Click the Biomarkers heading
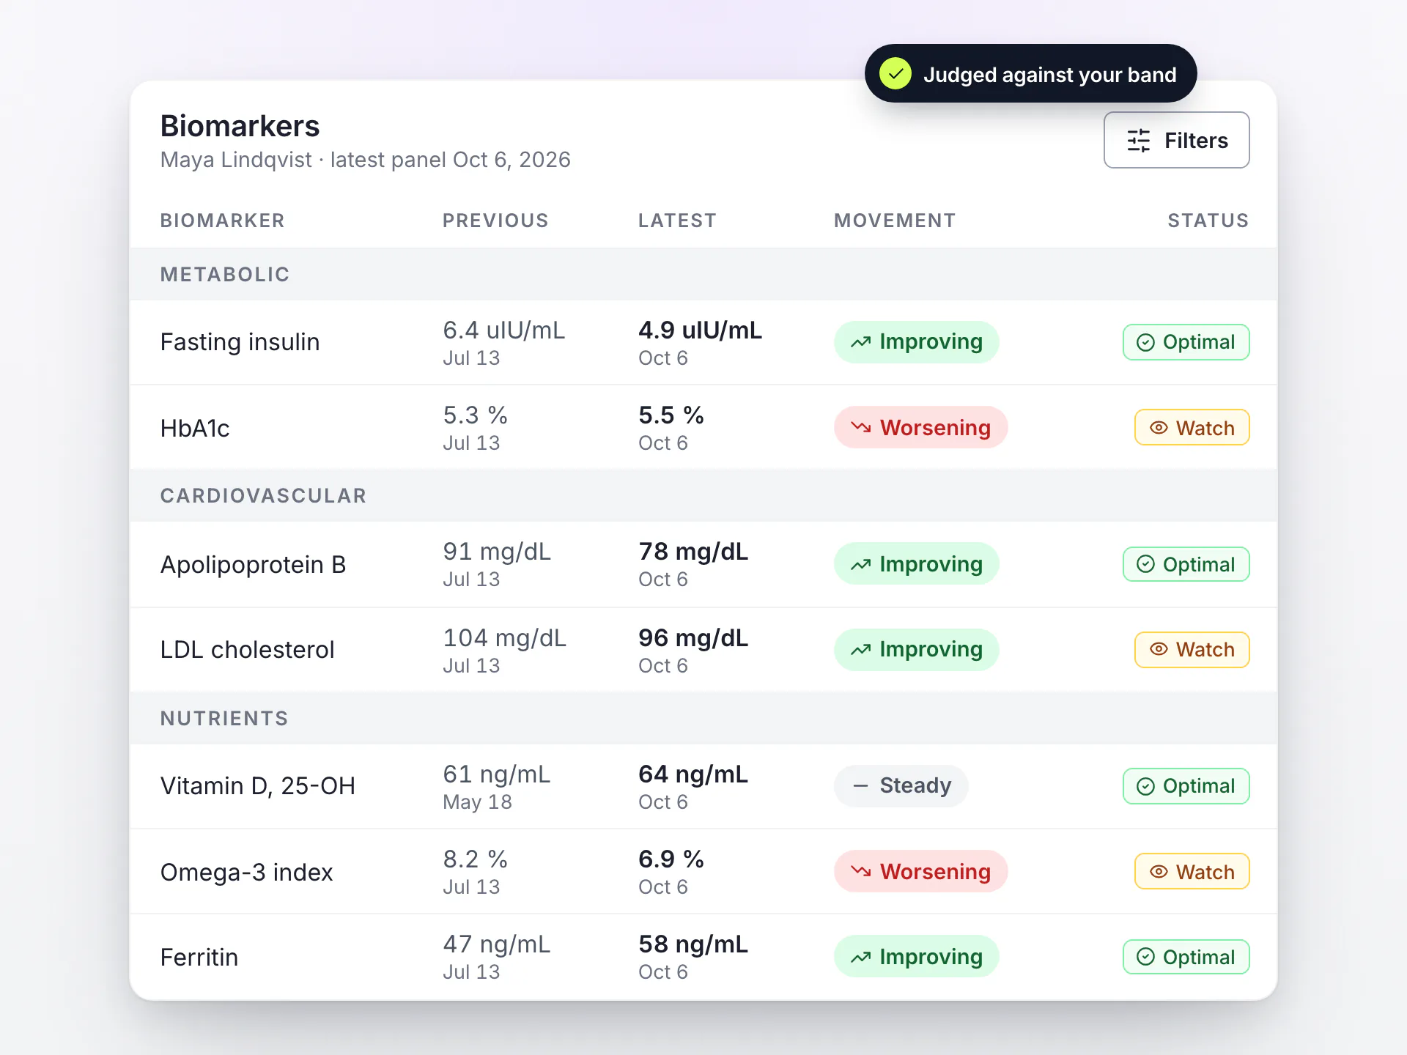Viewport: 1407px width, 1055px height. pos(240,126)
